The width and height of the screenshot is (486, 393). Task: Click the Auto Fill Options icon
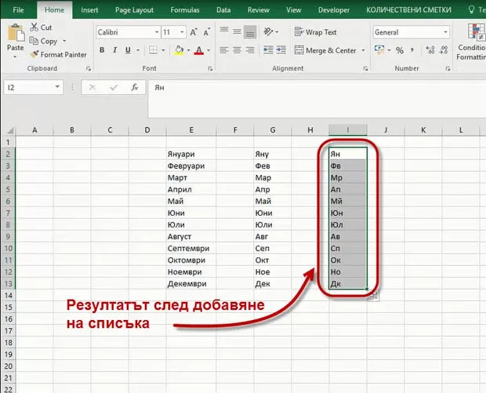coord(374,297)
